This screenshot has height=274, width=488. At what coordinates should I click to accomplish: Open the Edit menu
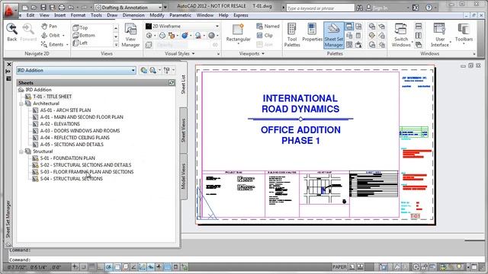pos(30,15)
